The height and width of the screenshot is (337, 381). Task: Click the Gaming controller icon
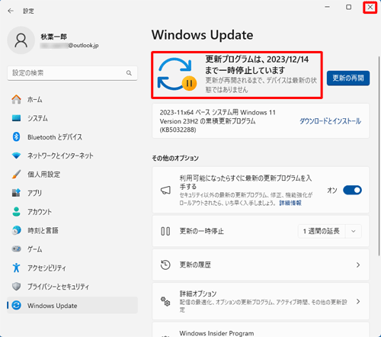pyautogui.click(x=16, y=249)
